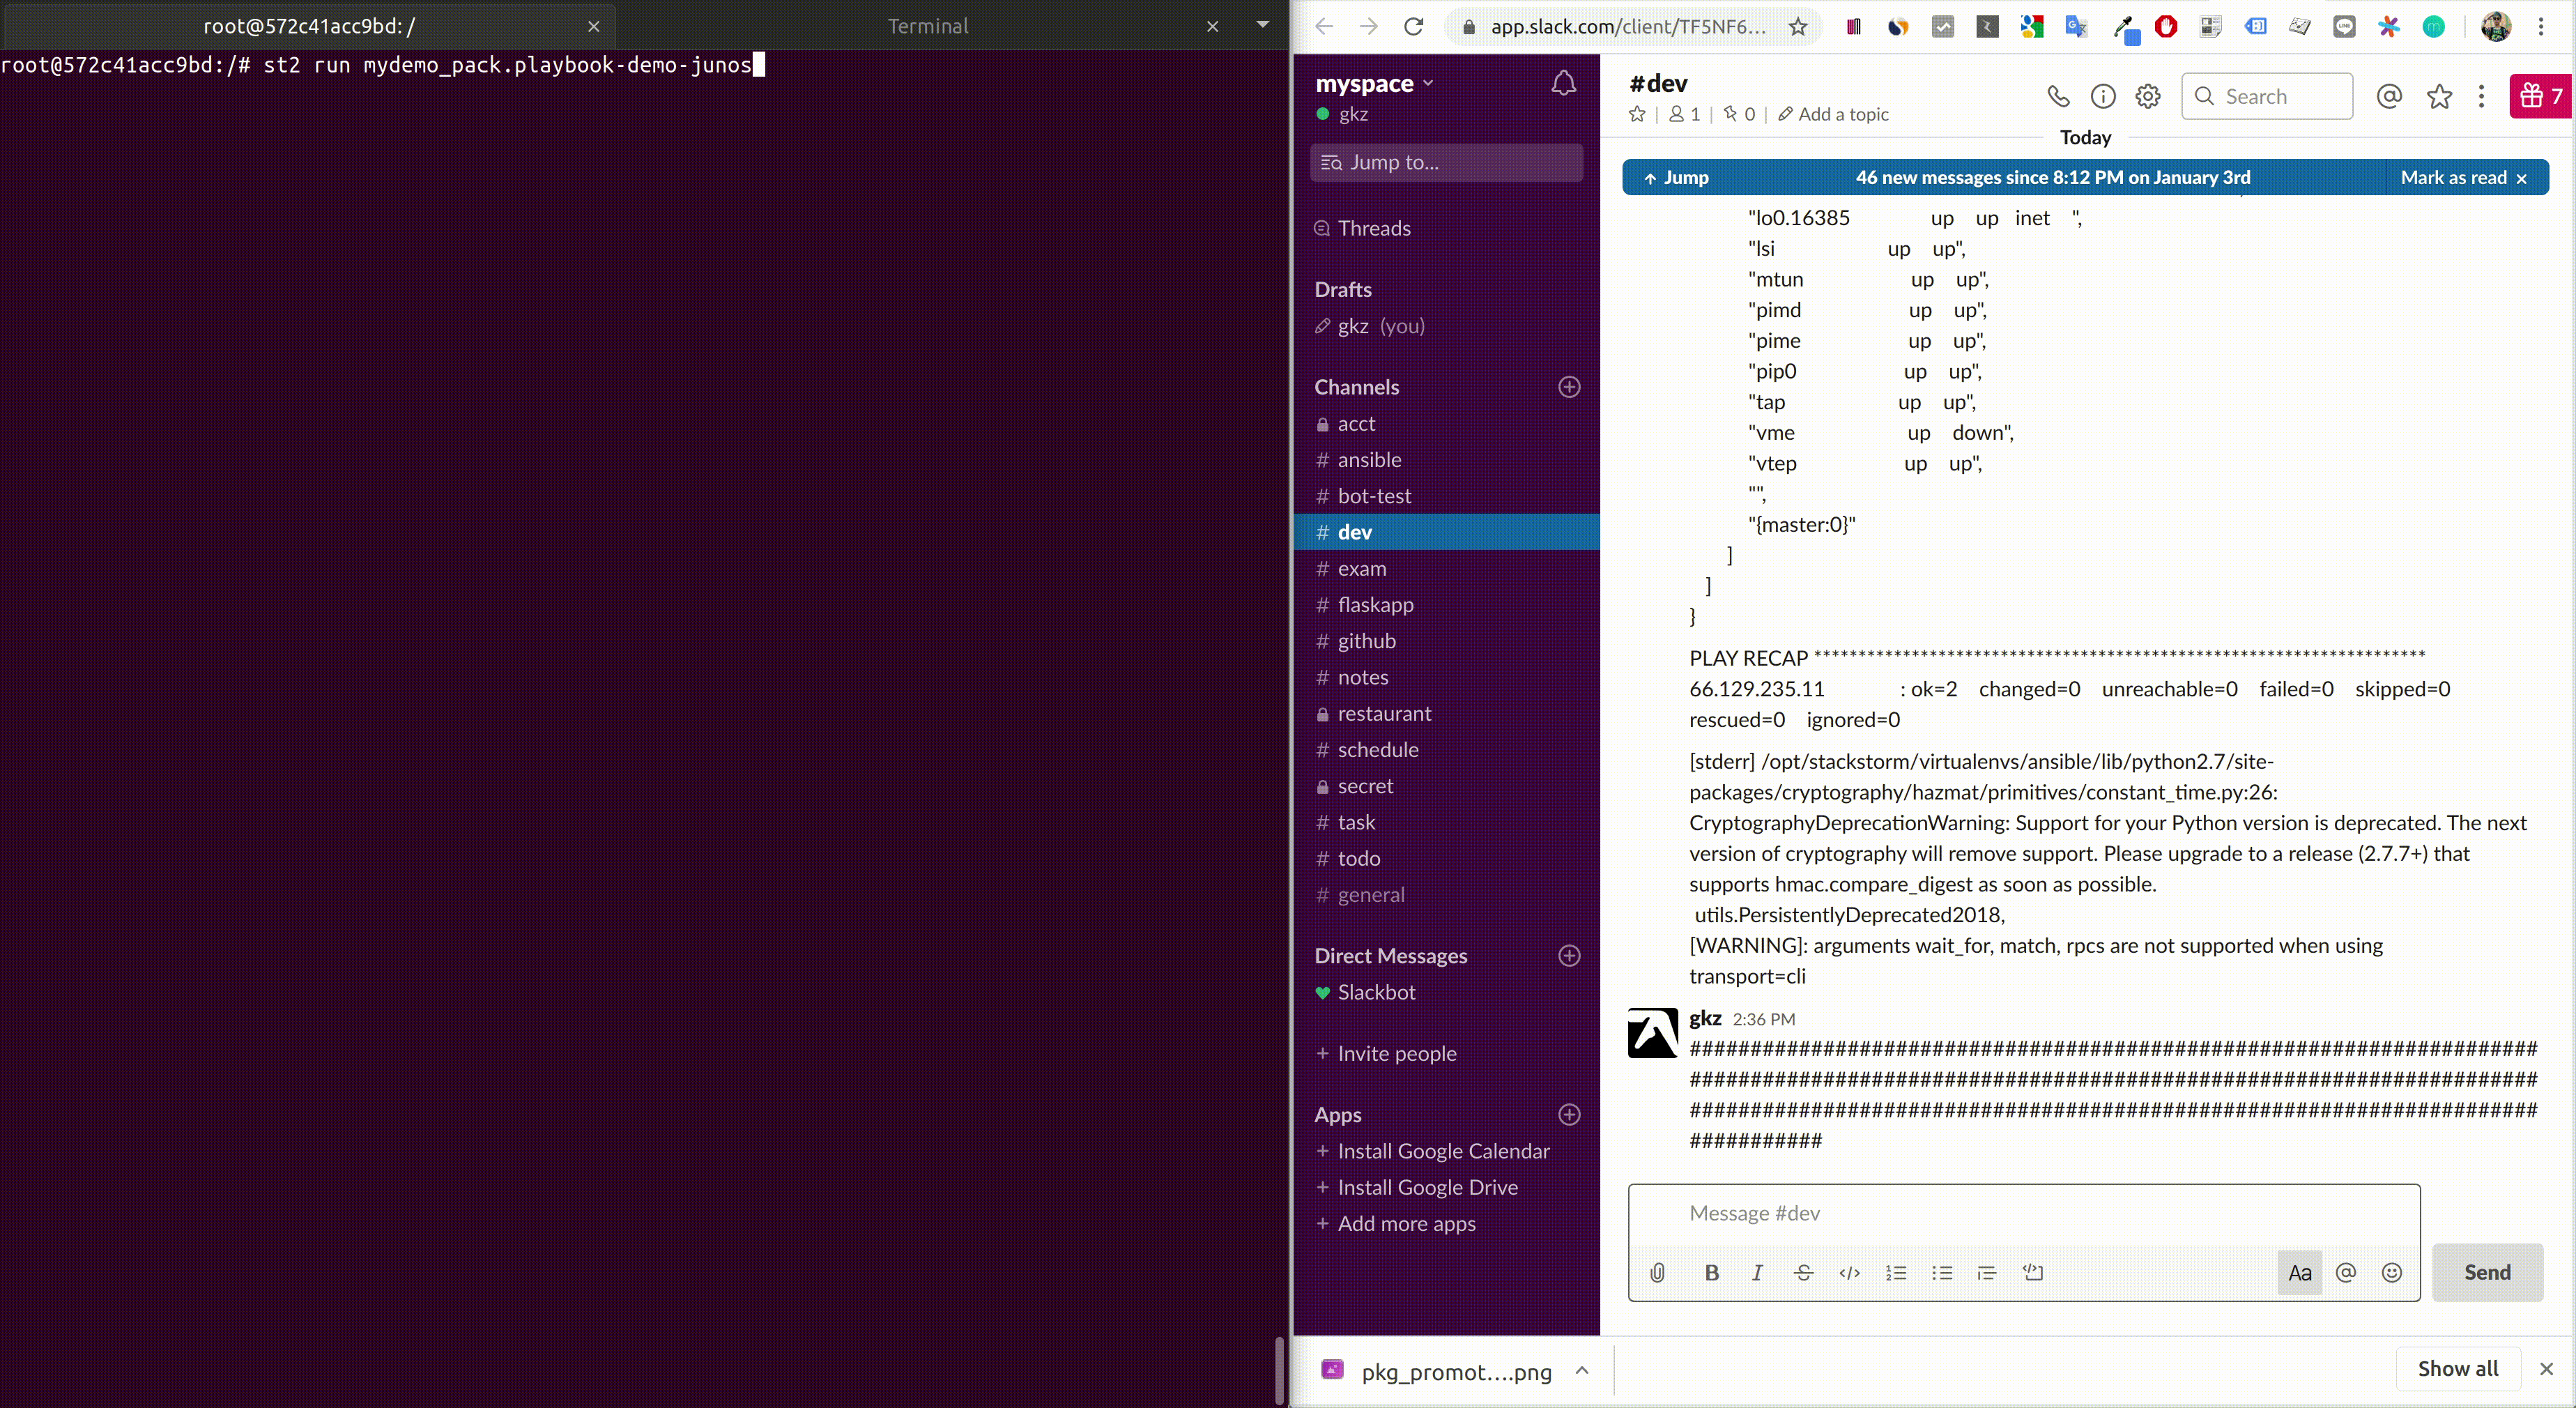
Task: Expand the Channels section
Action: pyautogui.click(x=1356, y=385)
